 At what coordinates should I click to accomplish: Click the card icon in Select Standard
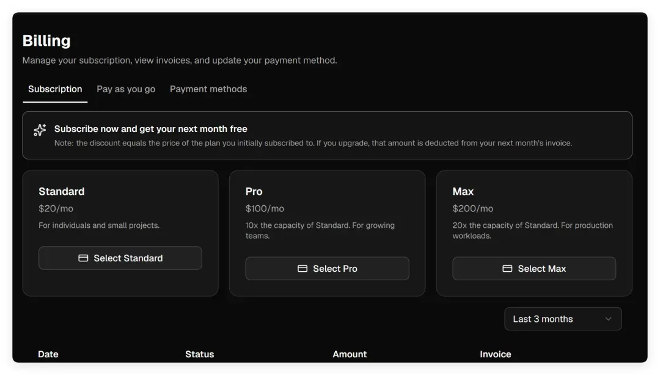pos(83,258)
